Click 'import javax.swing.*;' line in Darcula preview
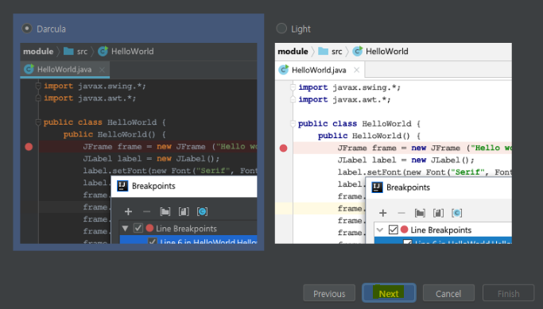This screenshot has width=543, height=309. [x=95, y=86]
